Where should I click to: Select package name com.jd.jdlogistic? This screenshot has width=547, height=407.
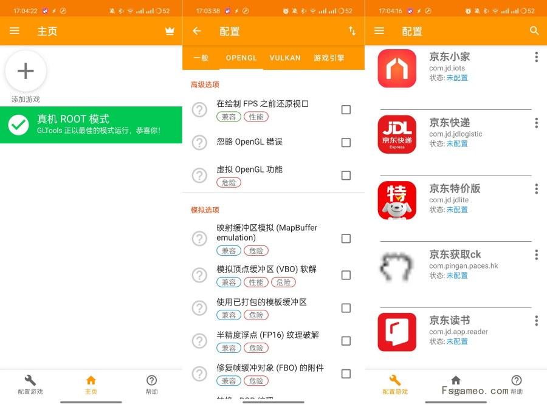[x=456, y=134]
